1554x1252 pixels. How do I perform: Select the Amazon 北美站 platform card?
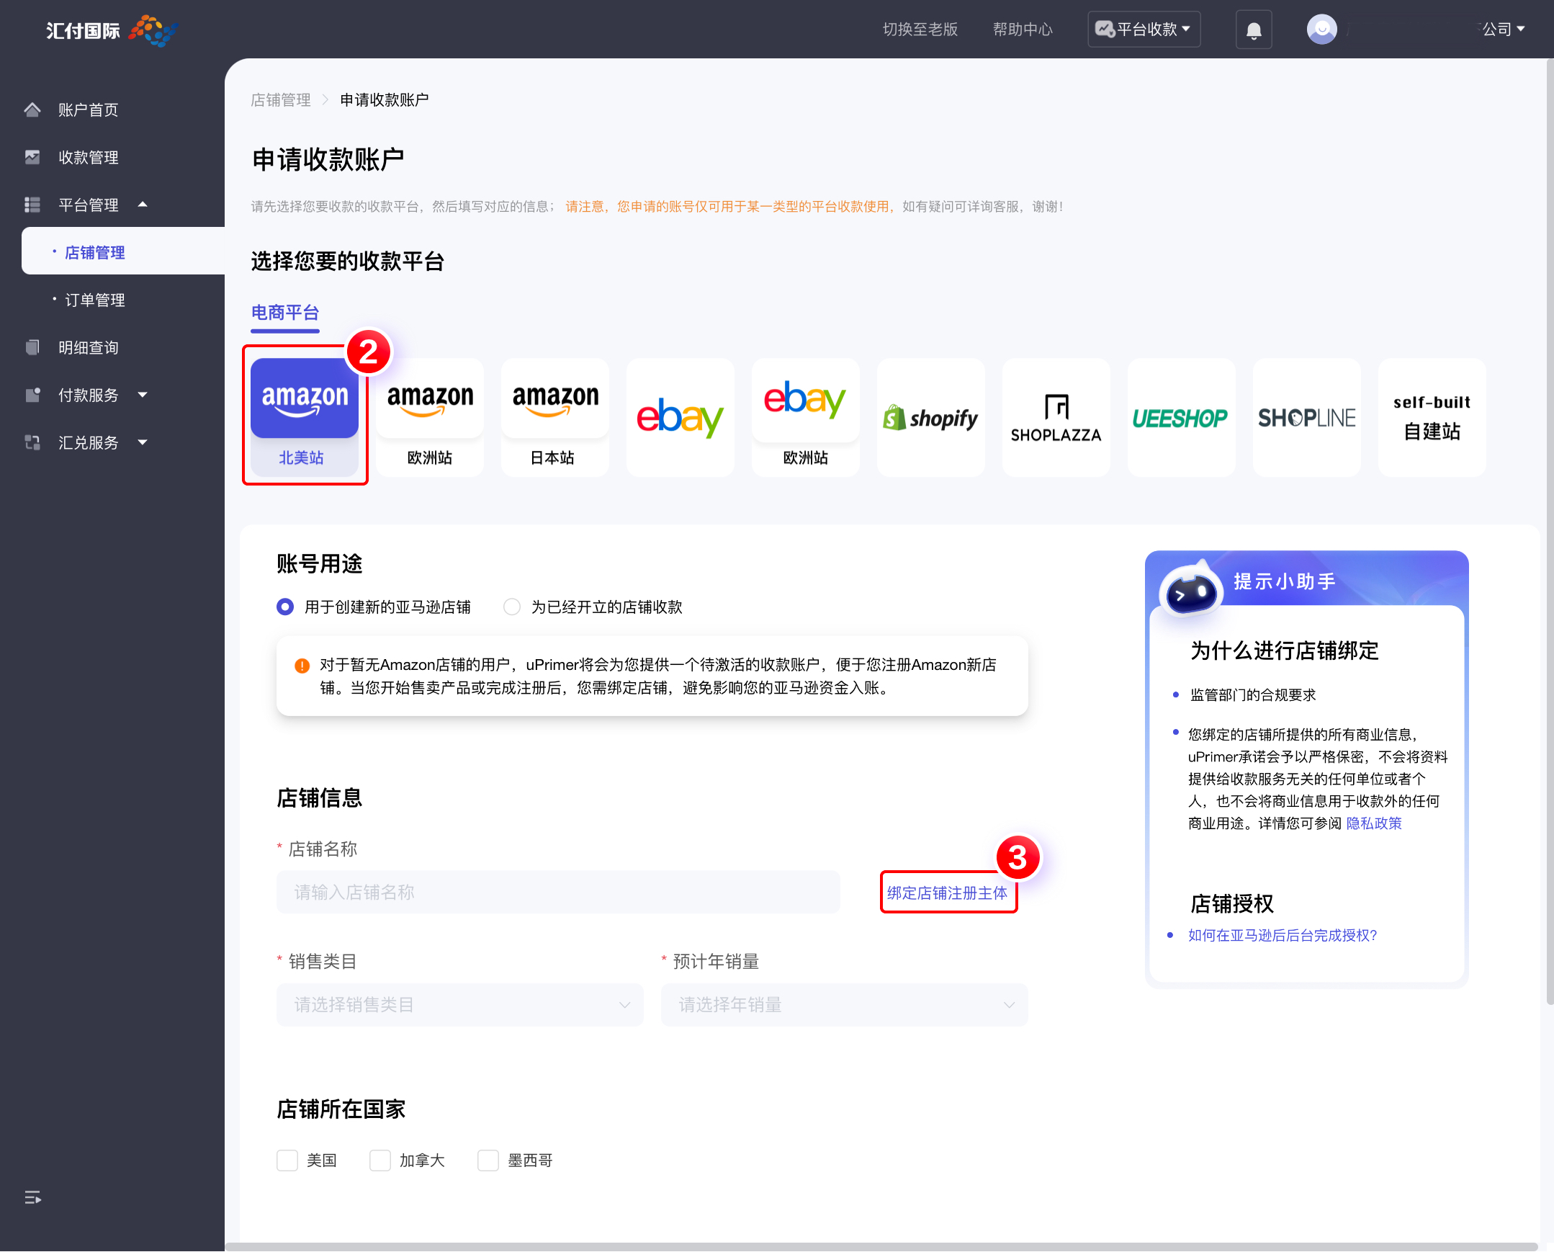pos(304,417)
